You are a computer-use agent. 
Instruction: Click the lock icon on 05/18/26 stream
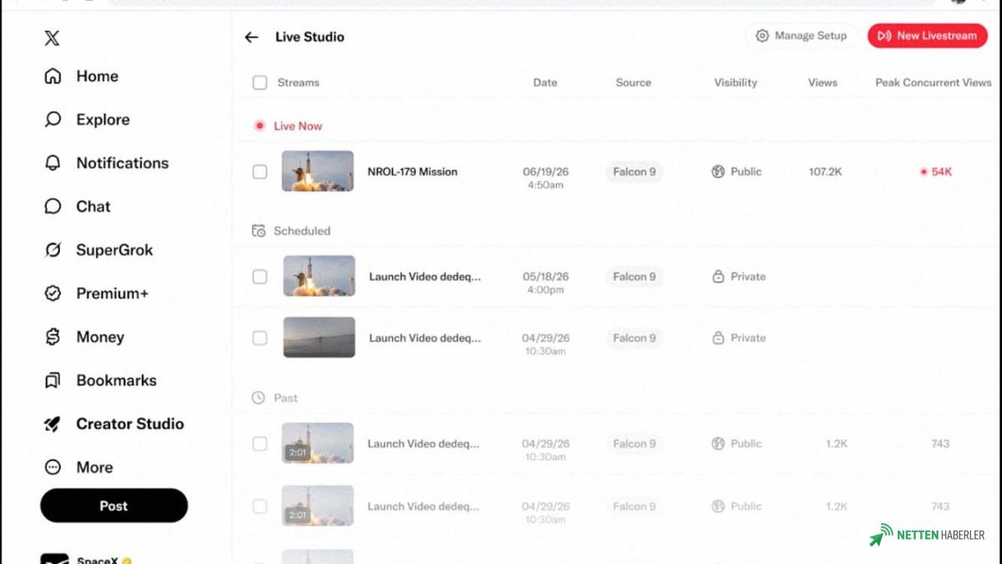[x=718, y=277]
